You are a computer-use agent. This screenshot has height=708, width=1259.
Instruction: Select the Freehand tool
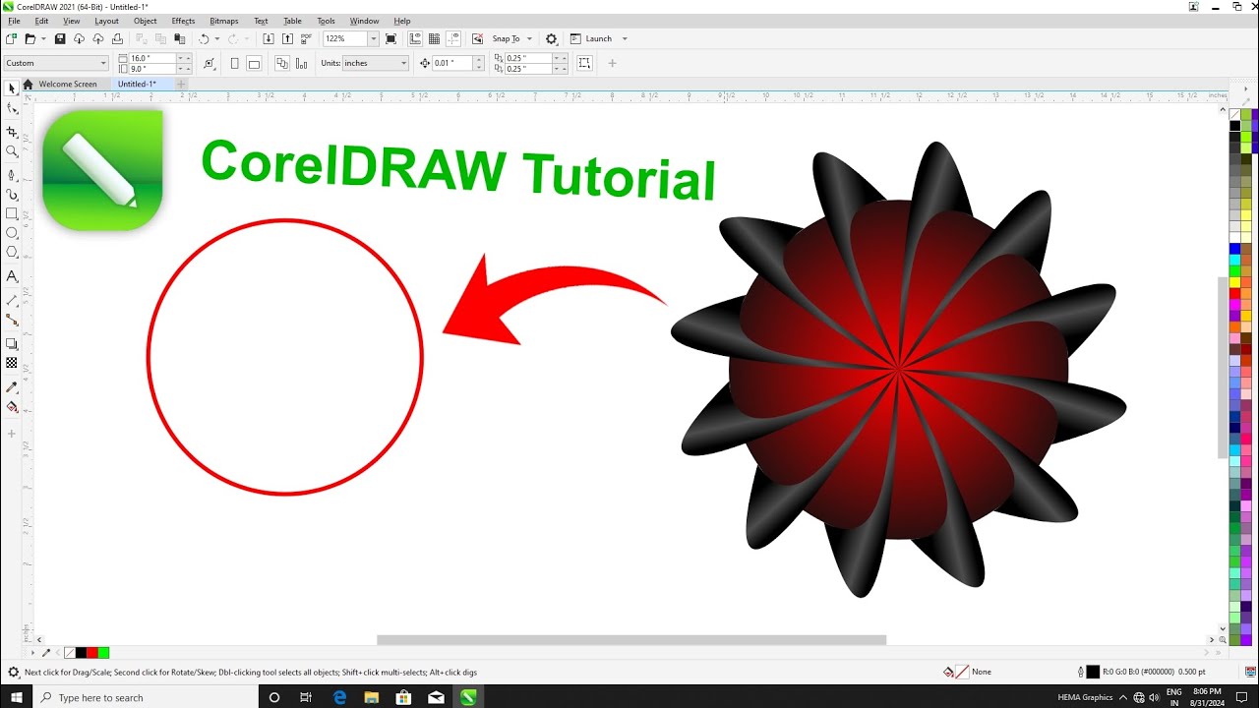(x=12, y=175)
